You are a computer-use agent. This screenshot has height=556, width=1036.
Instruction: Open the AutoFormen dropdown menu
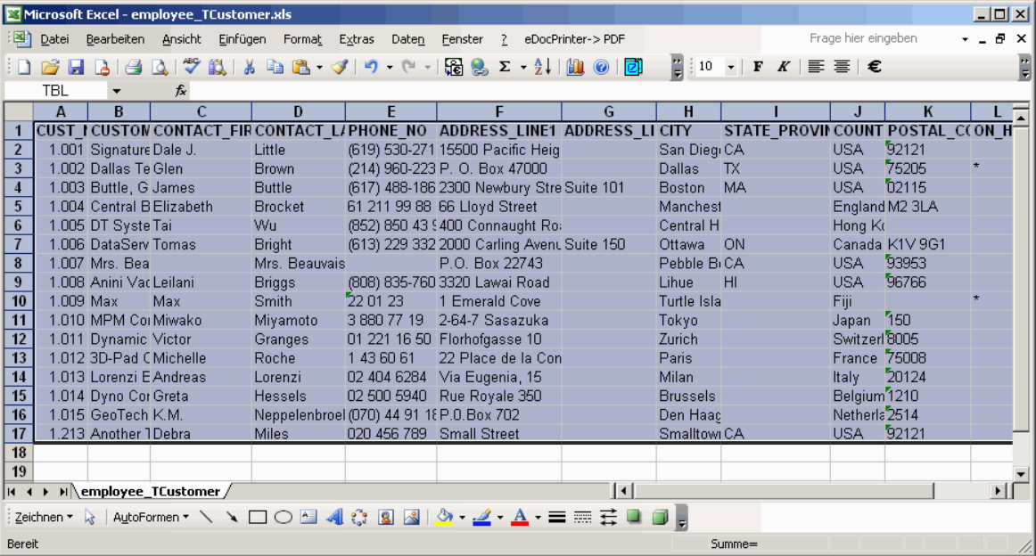click(x=151, y=517)
